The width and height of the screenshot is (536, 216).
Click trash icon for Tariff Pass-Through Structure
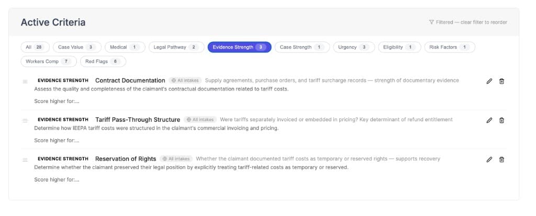coord(501,120)
